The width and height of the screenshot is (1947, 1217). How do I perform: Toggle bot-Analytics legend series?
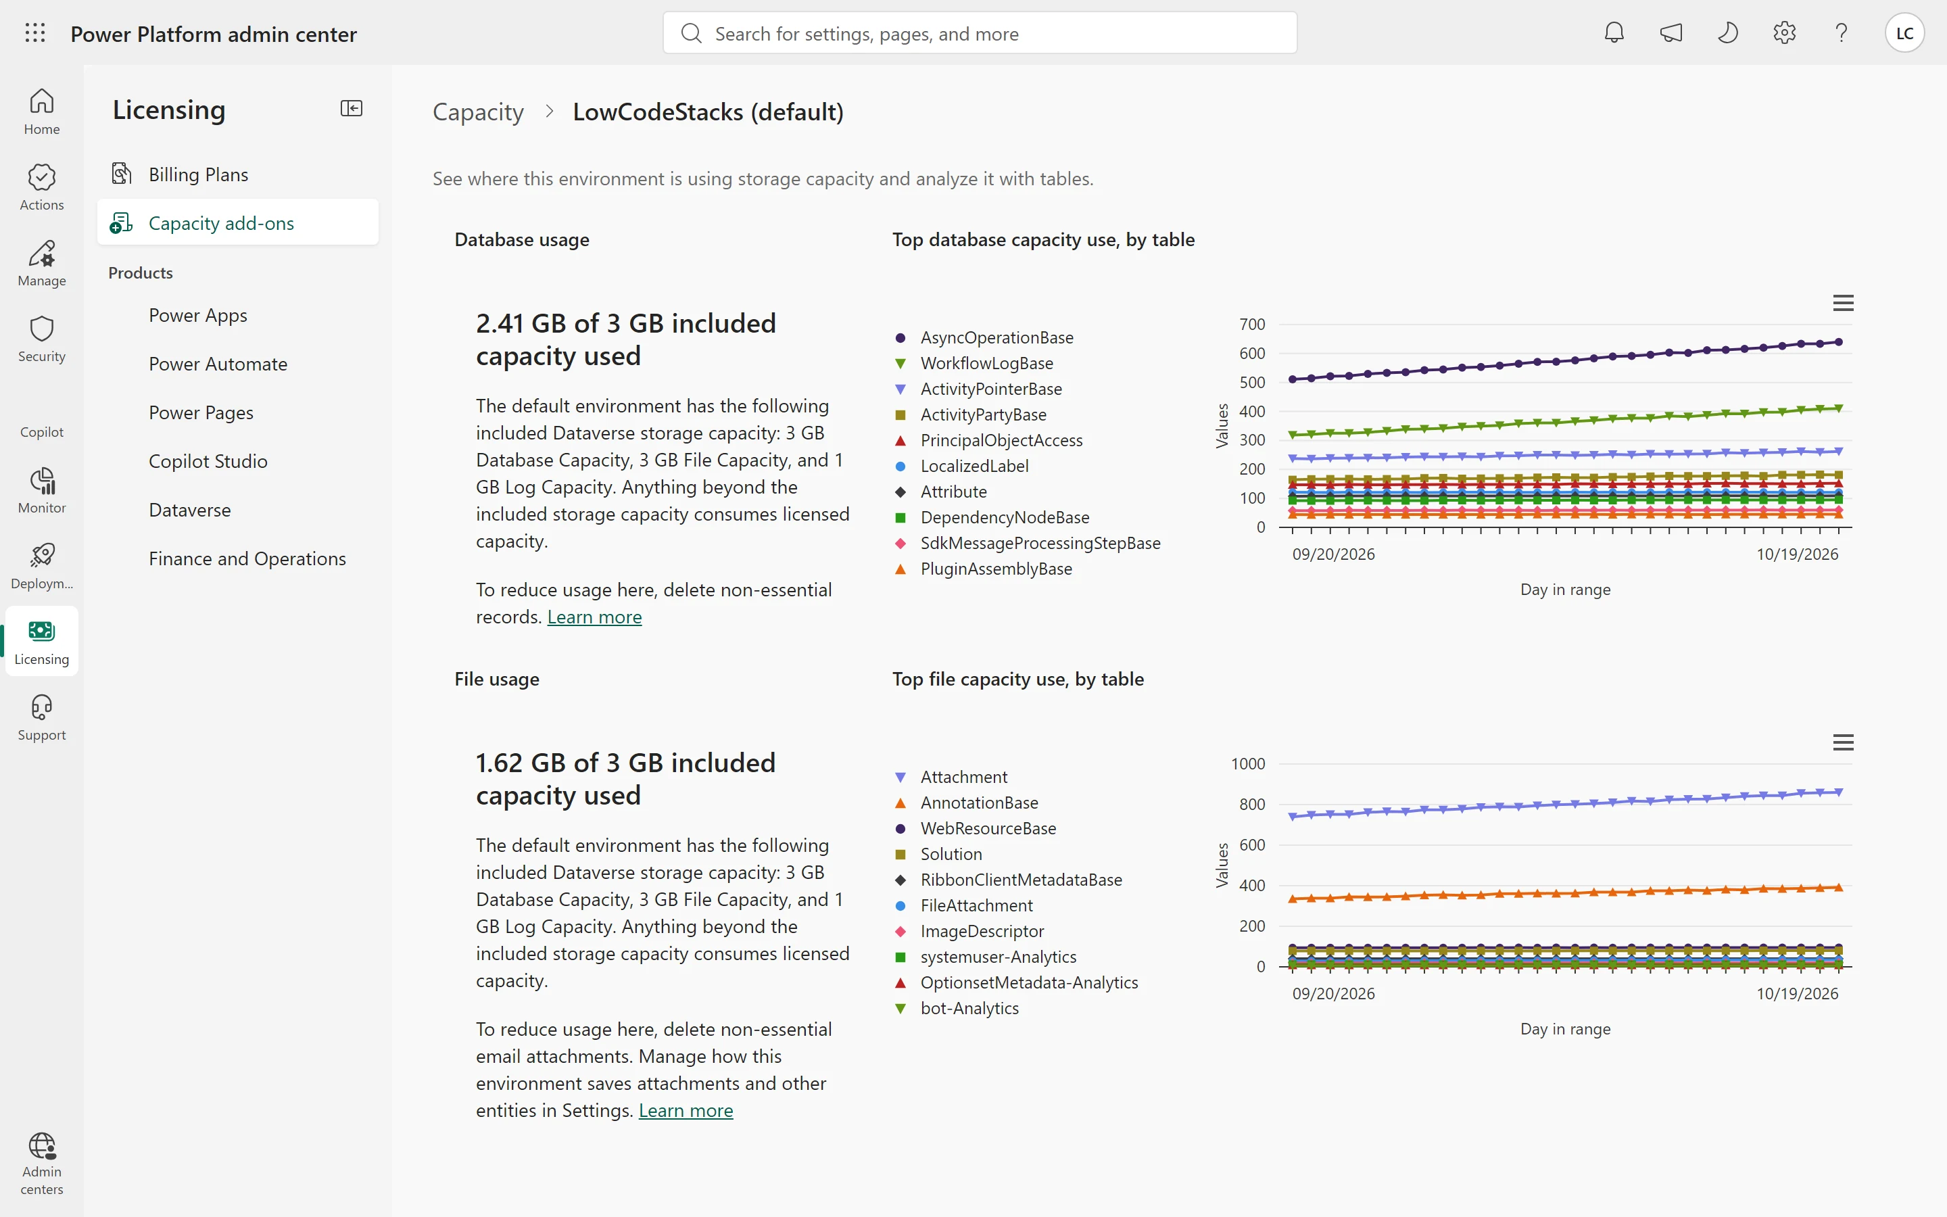(957, 1007)
